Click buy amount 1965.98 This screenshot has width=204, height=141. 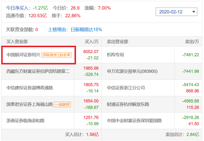tap(91, 68)
